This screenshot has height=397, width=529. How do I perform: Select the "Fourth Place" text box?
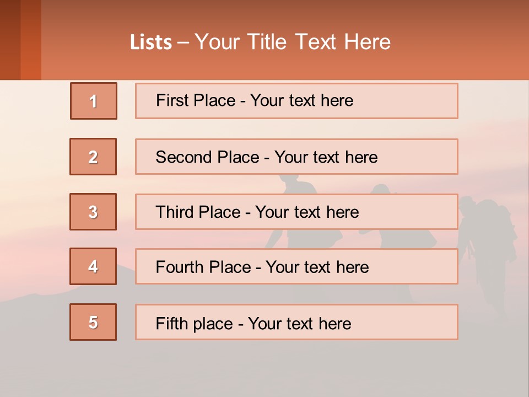point(296,266)
